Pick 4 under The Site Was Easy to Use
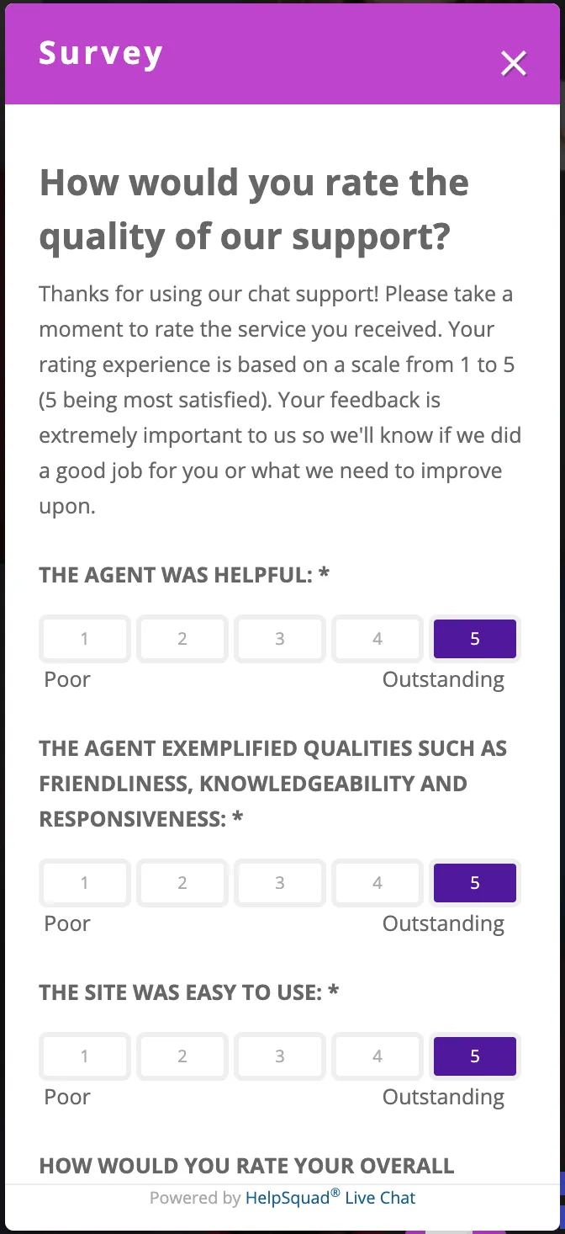This screenshot has height=1234, width=565. [x=378, y=1056]
